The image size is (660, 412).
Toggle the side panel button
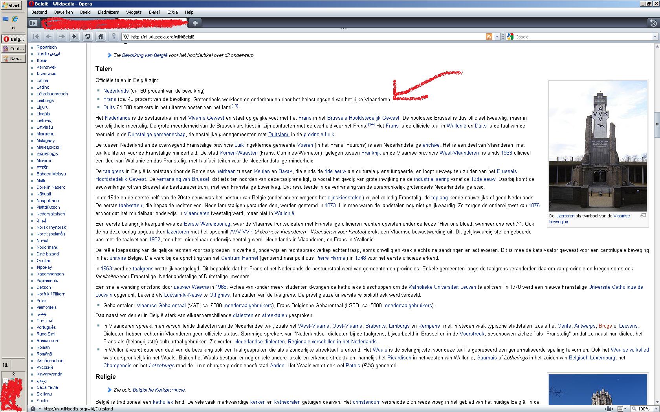pyautogui.click(x=33, y=23)
